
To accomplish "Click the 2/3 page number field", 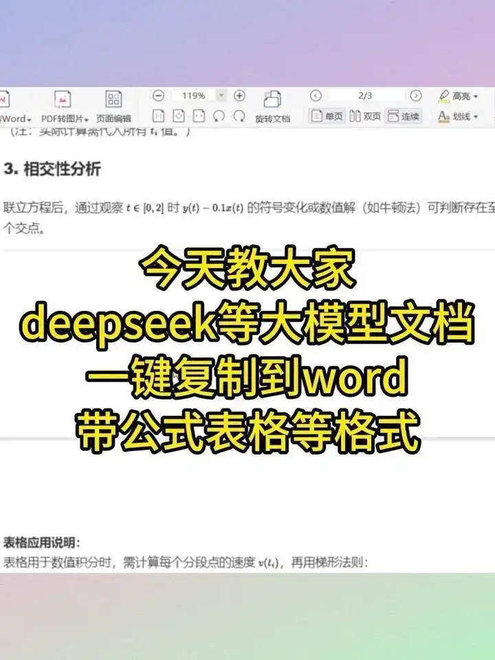I will (365, 96).
